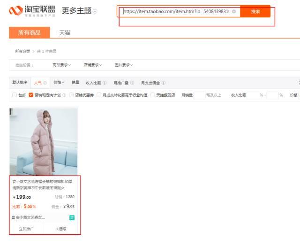Screen dimensions: 300x247
Task: Click the 共 1 件商品 result count
Action: click(x=46, y=51)
